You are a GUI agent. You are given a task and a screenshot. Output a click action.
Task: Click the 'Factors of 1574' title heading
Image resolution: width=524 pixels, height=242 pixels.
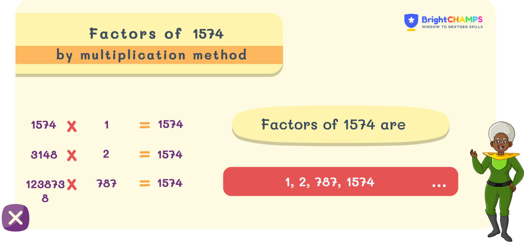click(x=156, y=34)
